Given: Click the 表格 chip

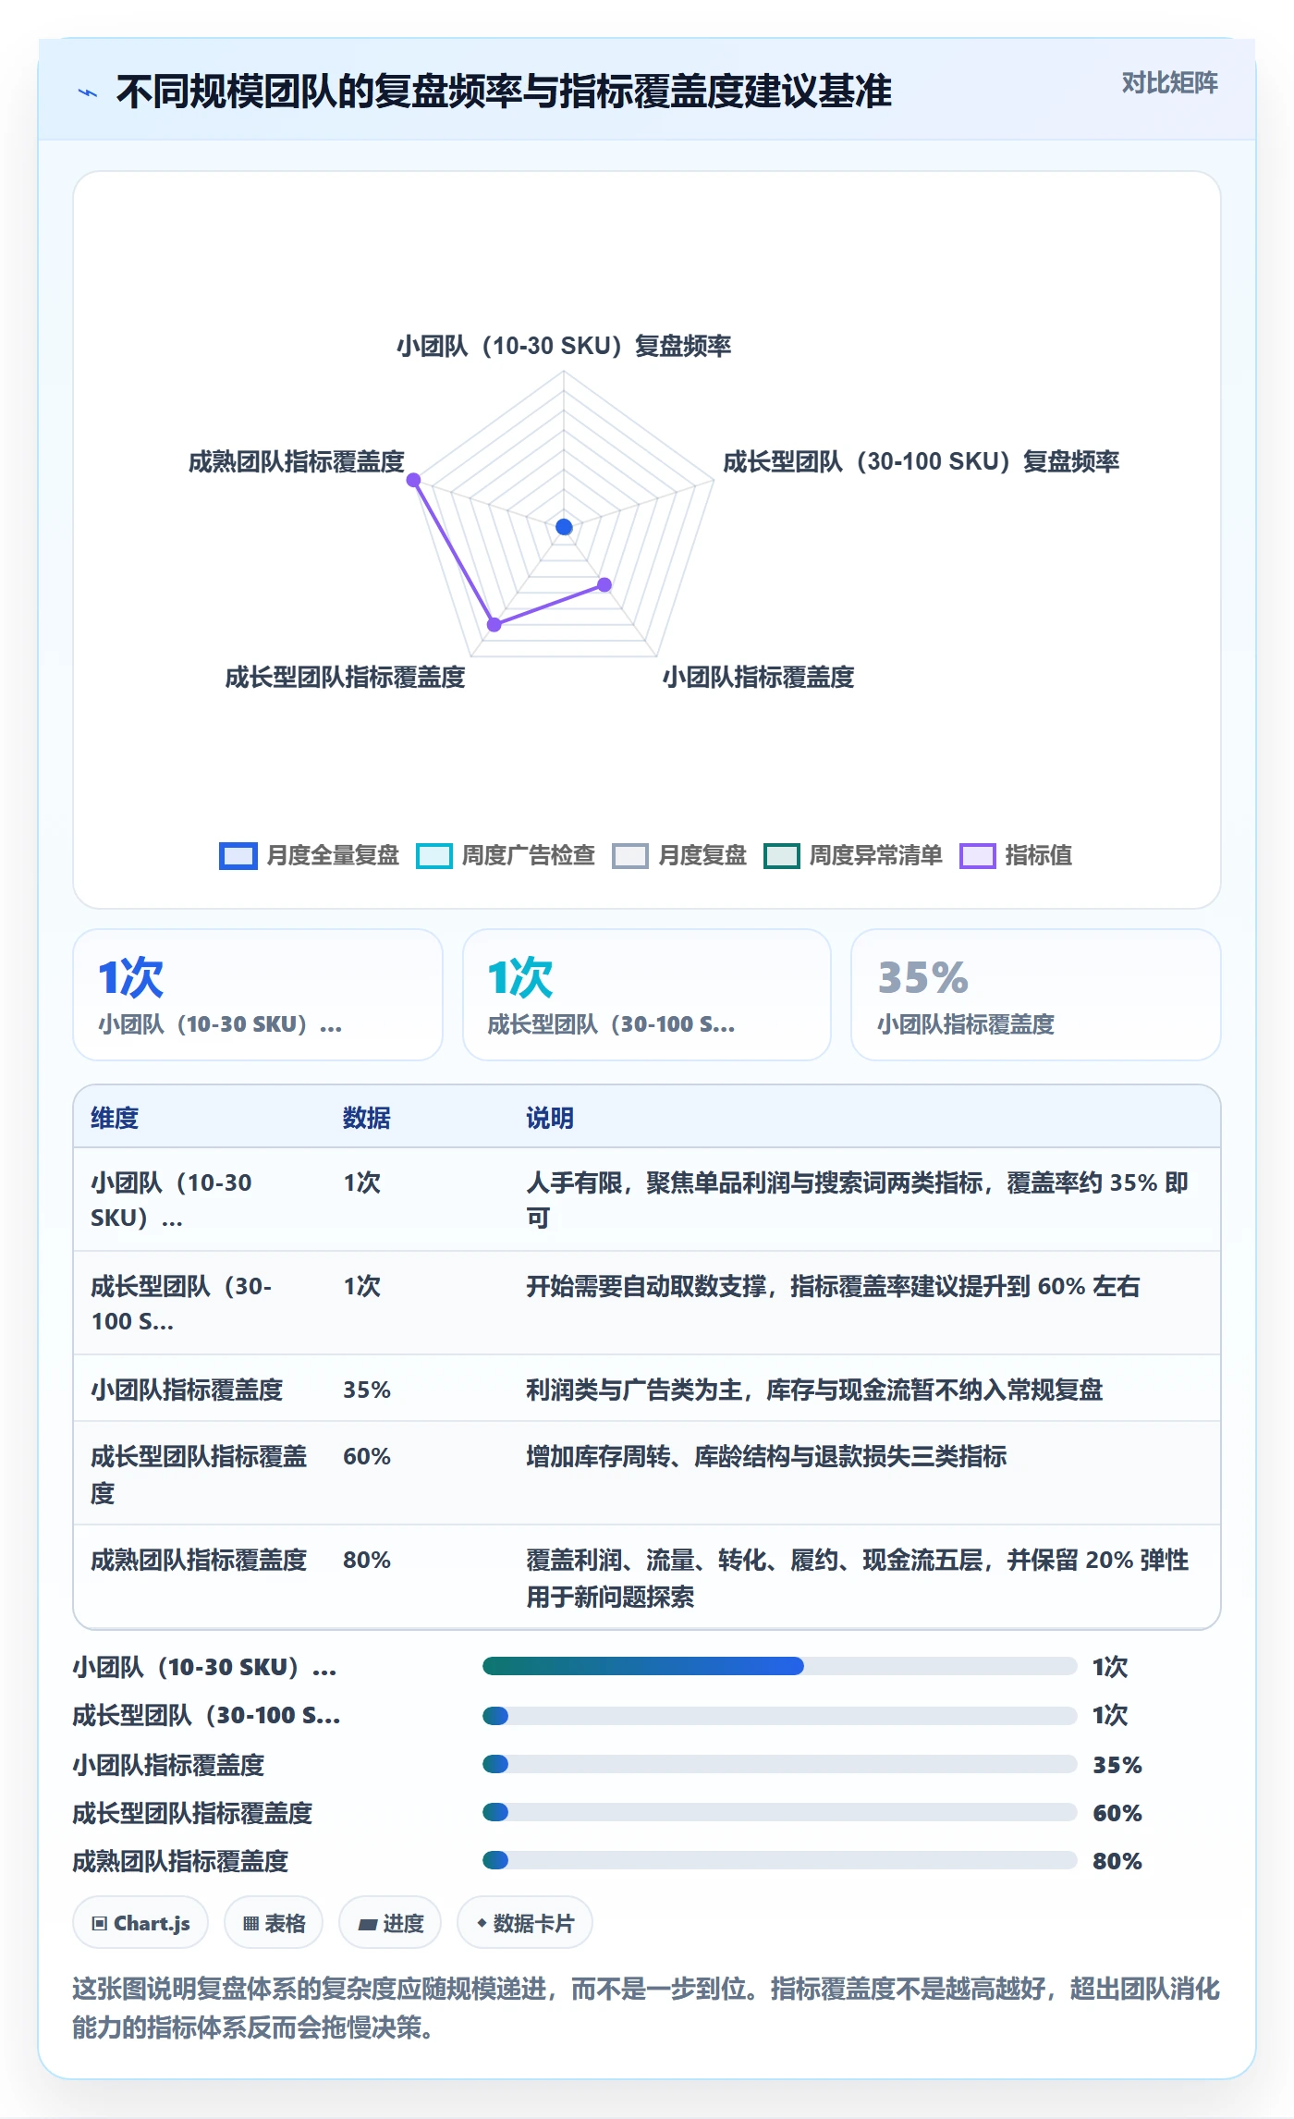Looking at the screenshot, I should click(x=274, y=1923).
